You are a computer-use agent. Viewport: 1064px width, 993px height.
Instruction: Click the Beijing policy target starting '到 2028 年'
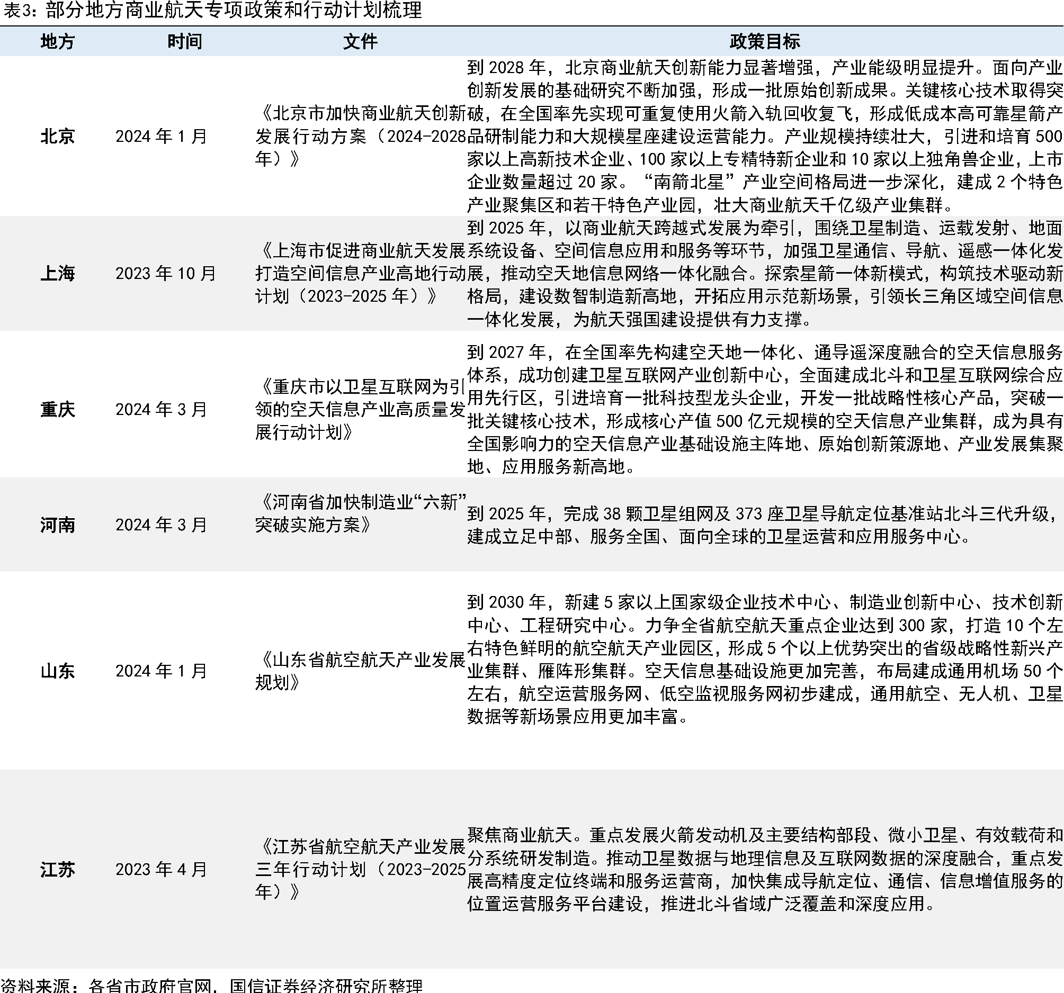(765, 137)
